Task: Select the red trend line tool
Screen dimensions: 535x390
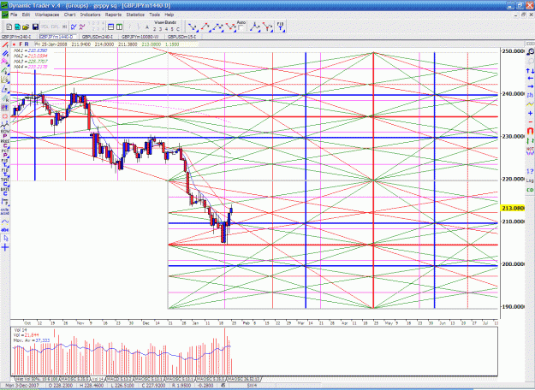Action: (5, 45)
